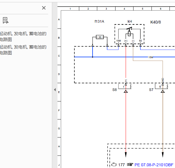Click the kH relay label
Viewport: 175px width, 168px height.
point(130,21)
